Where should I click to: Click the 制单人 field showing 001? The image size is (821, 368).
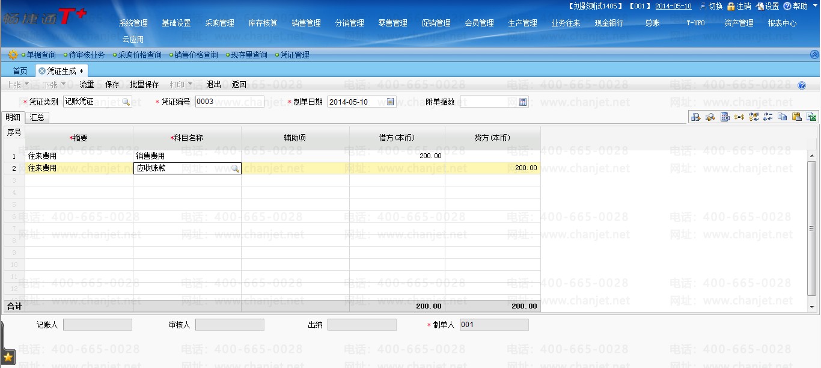pyautogui.click(x=494, y=325)
